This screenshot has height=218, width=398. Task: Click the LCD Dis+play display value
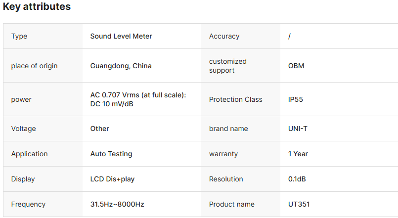point(112,179)
